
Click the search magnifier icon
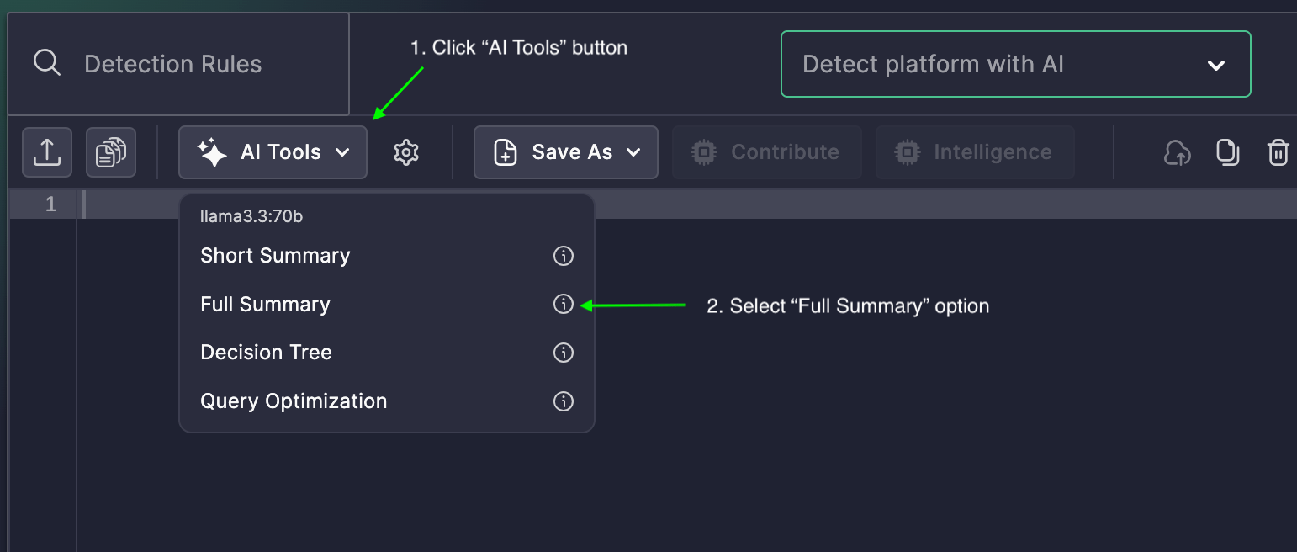[47, 63]
